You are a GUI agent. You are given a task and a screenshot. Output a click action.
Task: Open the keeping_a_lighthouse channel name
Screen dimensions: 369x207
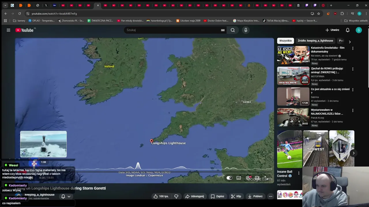[x=39, y=195]
